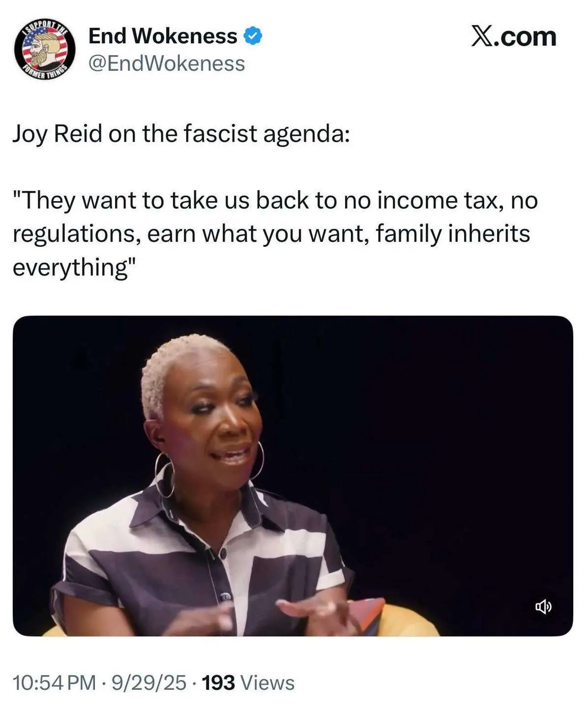This screenshot has height=708, width=586.
Task: Toggle the speaker mute icon on video
Action: (543, 607)
